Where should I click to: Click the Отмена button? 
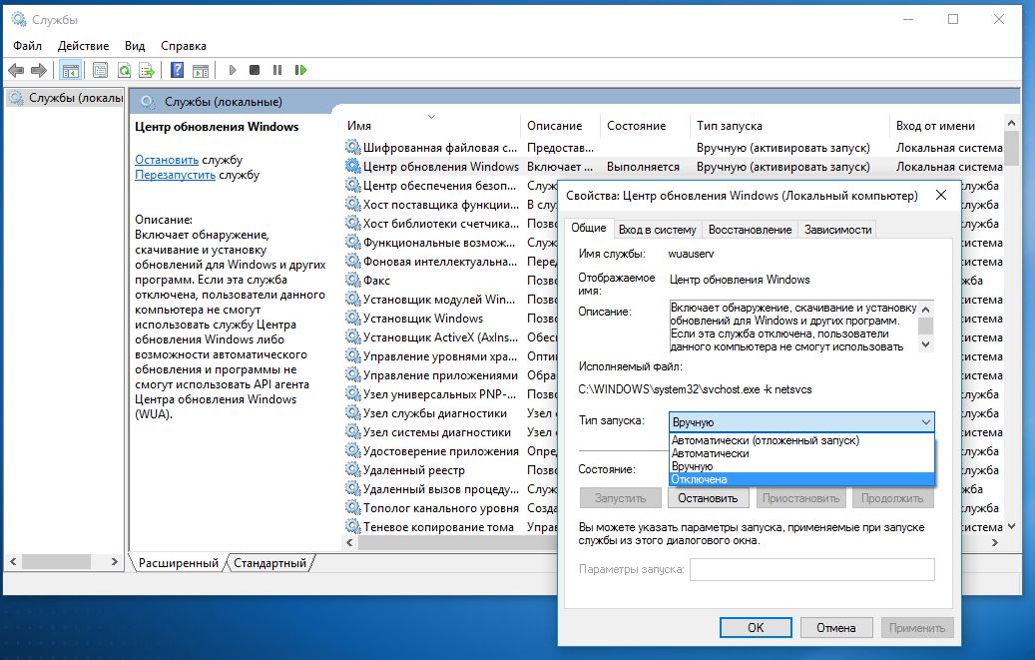(x=836, y=628)
